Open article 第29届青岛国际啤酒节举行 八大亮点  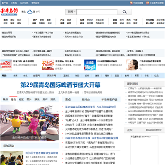[x=91, y=107]
